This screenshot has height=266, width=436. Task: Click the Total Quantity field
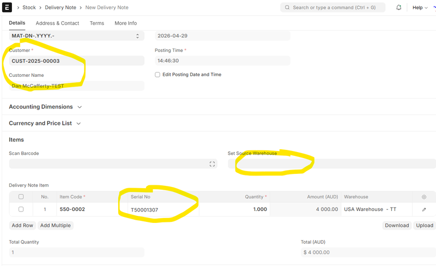tap(77, 252)
